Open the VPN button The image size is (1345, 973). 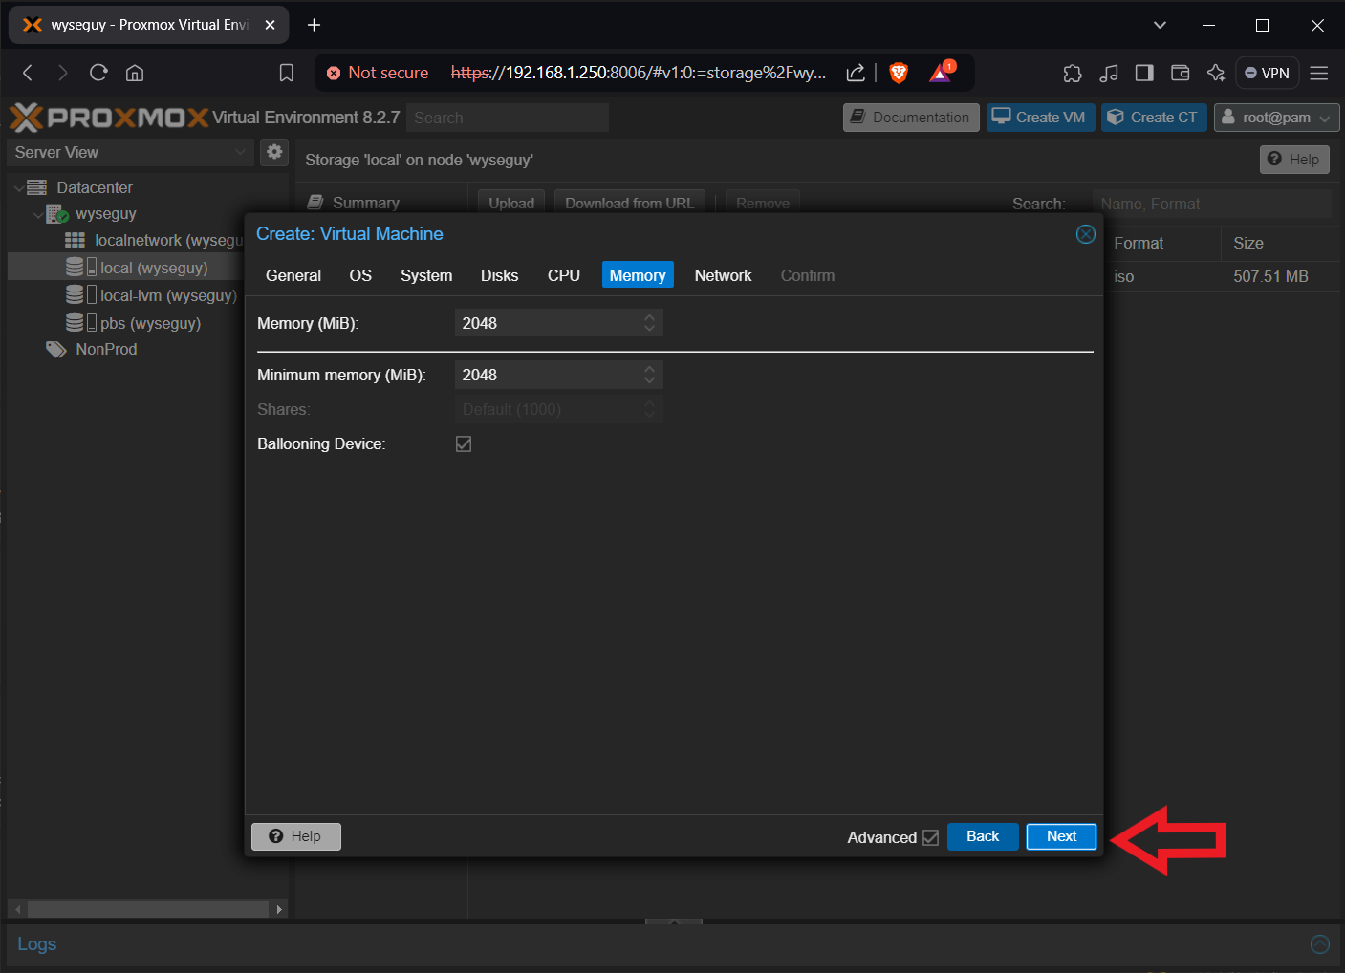[1267, 73]
